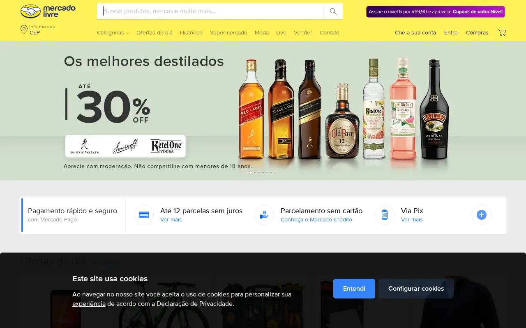
Task: Open Ofertas do dia in navigation
Action: click(x=155, y=33)
